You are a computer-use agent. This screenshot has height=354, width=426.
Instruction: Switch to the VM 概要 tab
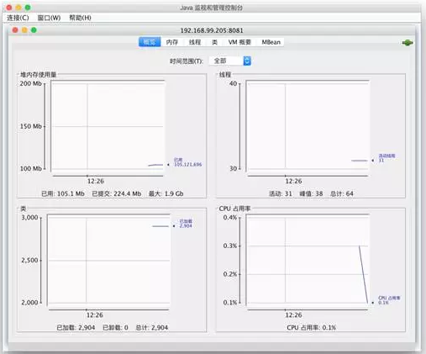[x=239, y=42]
